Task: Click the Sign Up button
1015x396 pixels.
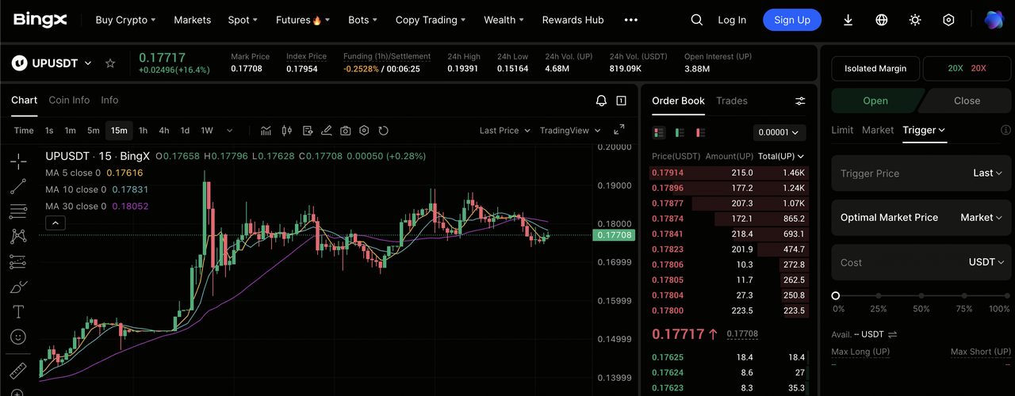Action: pos(792,20)
